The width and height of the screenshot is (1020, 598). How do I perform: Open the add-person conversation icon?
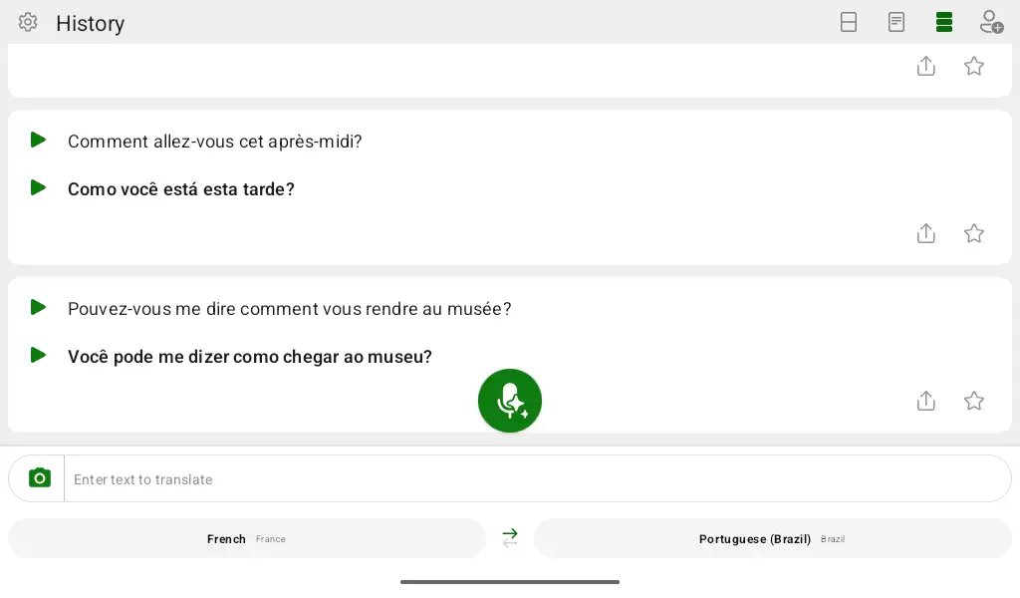pos(991,23)
